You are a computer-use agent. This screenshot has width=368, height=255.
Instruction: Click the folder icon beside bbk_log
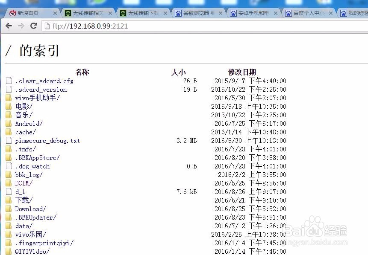point(9,174)
